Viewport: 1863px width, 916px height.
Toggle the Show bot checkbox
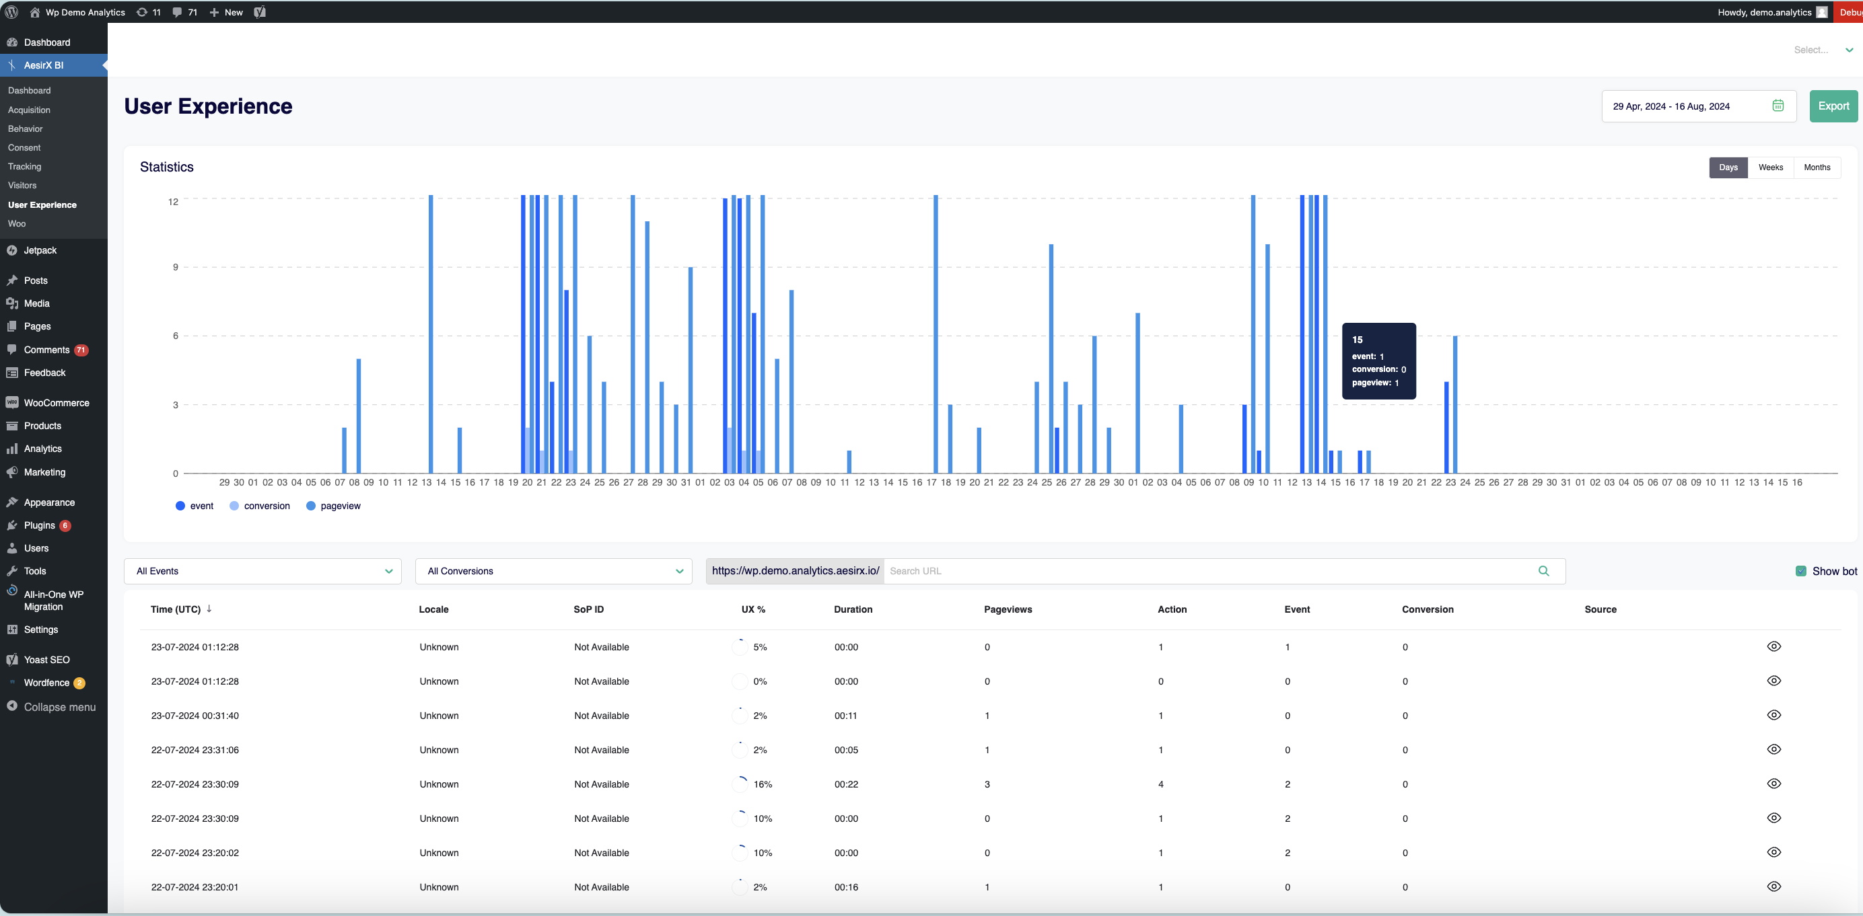pyautogui.click(x=1801, y=571)
